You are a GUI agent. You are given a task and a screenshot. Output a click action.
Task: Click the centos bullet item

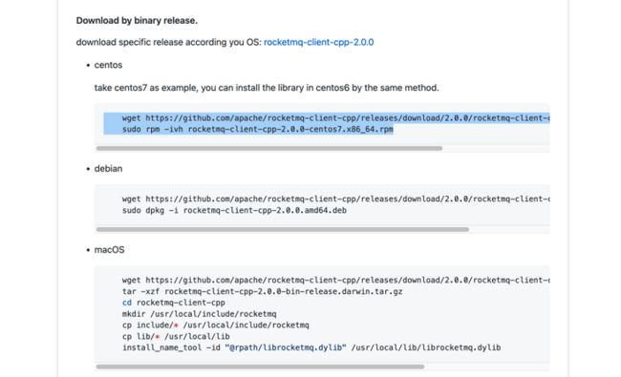click(x=108, y=65)
